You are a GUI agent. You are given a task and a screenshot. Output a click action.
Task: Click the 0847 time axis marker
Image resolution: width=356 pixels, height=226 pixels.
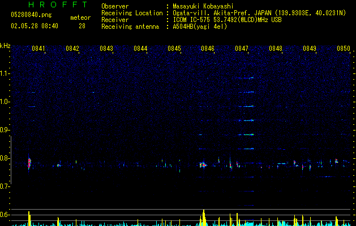point(242,48)
